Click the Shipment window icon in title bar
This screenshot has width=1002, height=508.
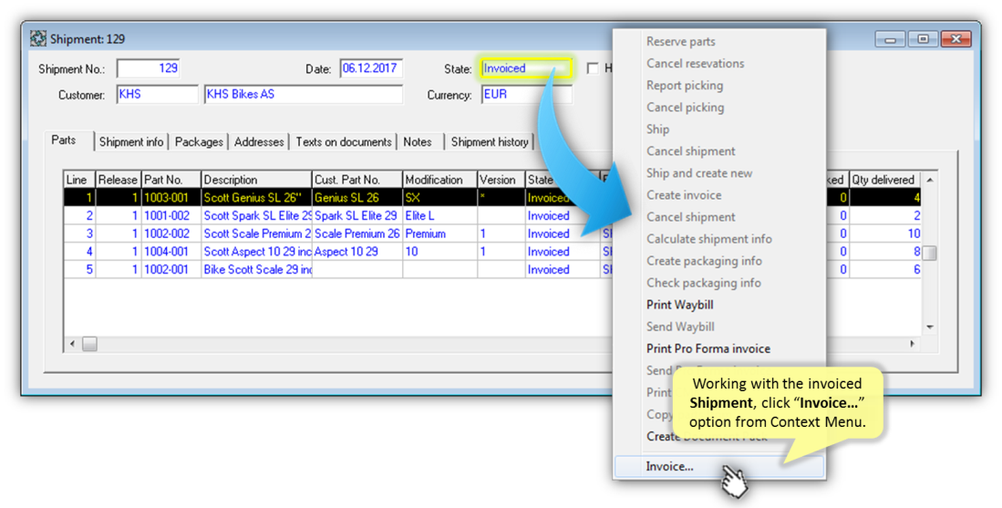coord(37,39)
